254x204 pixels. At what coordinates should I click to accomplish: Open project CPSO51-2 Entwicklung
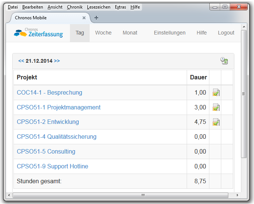point(48,122)
